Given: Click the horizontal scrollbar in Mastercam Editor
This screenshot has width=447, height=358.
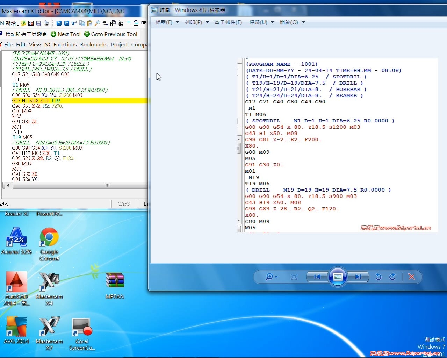Looking at the screenshot, I should coord(75,185).
